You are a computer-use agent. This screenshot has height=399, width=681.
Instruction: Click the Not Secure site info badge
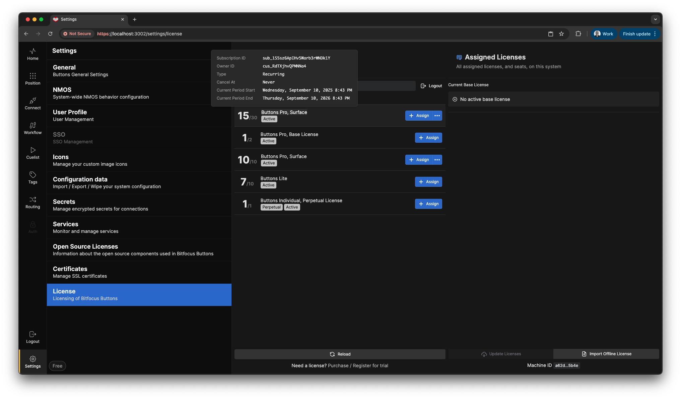click(77, 34)
